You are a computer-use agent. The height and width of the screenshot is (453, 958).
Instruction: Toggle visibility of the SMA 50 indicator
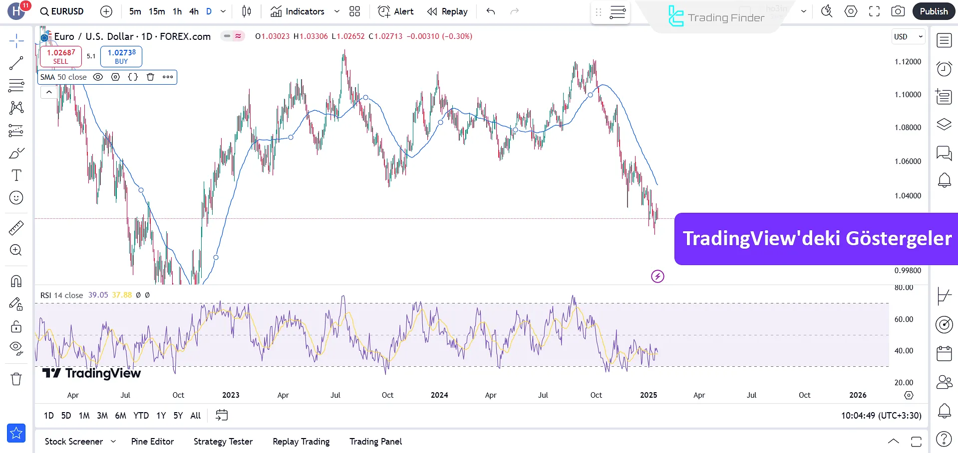click(98, 77)
